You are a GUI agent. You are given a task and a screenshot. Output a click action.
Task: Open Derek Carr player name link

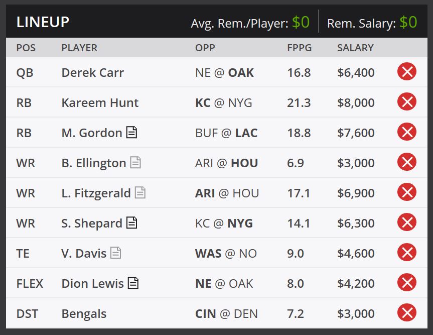coord(92,73)
